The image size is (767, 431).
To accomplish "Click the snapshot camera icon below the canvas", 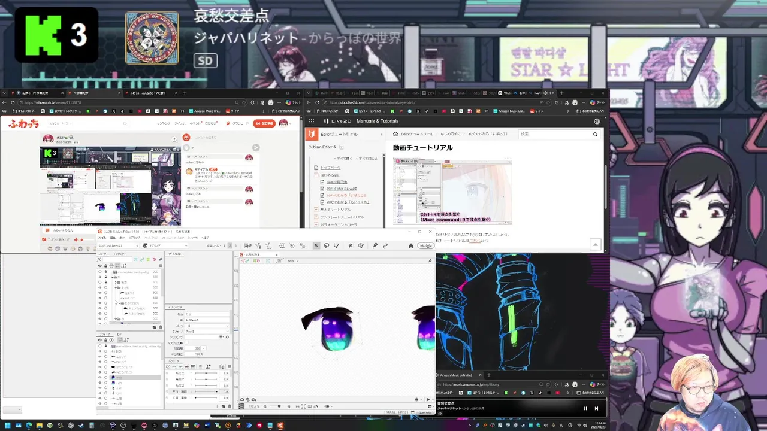I will click(242, 400).
